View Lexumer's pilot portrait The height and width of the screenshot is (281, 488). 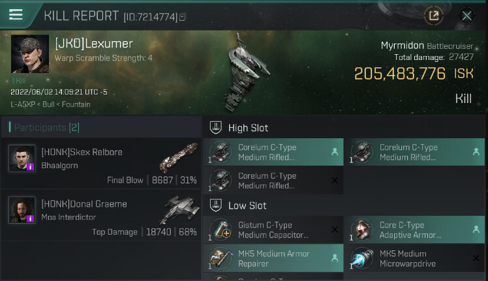(30, 54)
